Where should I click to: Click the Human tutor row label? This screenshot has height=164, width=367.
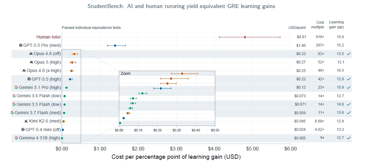(49, 37)
